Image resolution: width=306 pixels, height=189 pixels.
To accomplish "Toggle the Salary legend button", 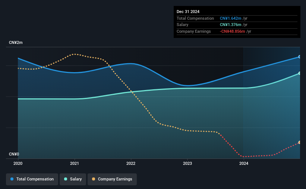I will [x=73, y=179].
